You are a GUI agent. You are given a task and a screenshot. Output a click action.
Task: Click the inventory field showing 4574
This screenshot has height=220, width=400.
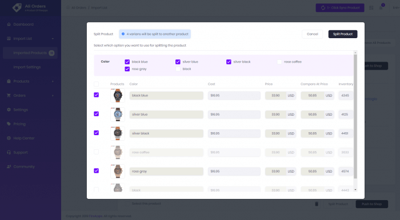coord(346,171)
